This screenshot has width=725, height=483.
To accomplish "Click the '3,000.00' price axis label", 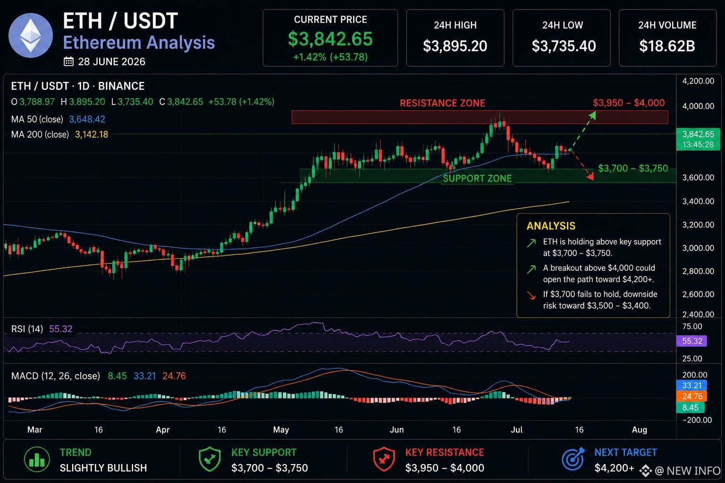I will (x=698, y=248).
